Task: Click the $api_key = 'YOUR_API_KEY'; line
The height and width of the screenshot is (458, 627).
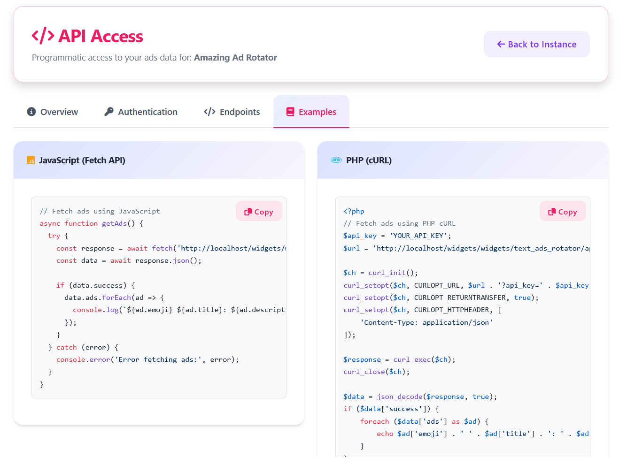Action: pos(397,236)
